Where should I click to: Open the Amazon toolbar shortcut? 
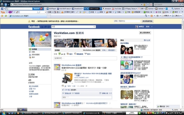107,9
